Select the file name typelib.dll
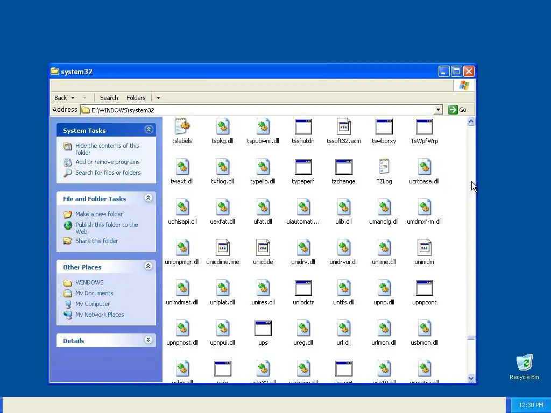Image resolution: width=551 pixels, height=413 pixels. [263, 181]
